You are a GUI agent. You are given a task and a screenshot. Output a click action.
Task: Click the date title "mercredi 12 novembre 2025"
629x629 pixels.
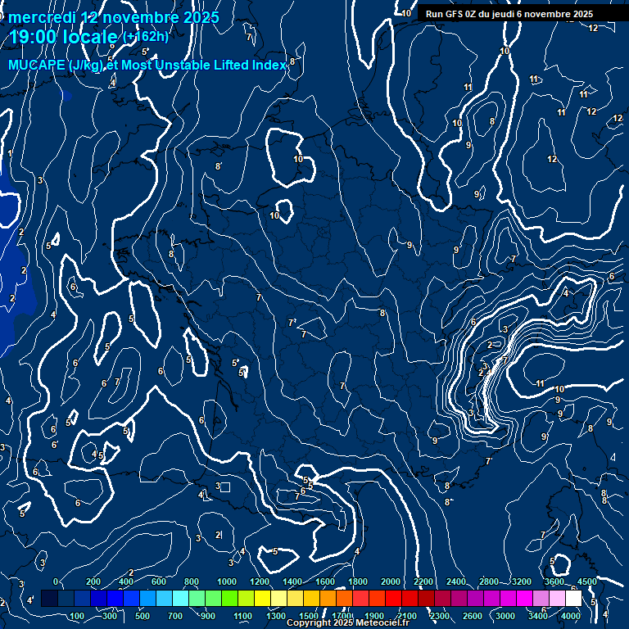click(x=114, y=17)
